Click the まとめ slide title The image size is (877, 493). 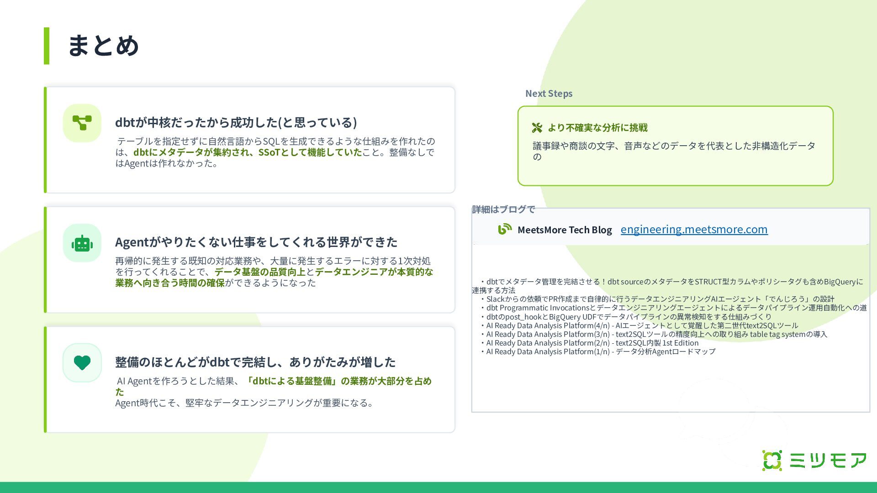coord(103,46)
